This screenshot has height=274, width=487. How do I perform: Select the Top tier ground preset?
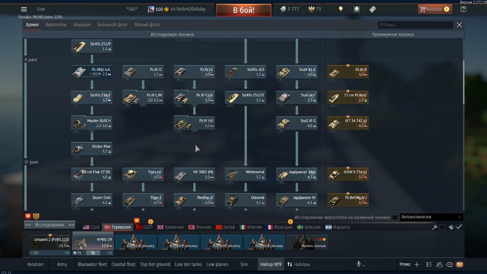click(155, 264)
